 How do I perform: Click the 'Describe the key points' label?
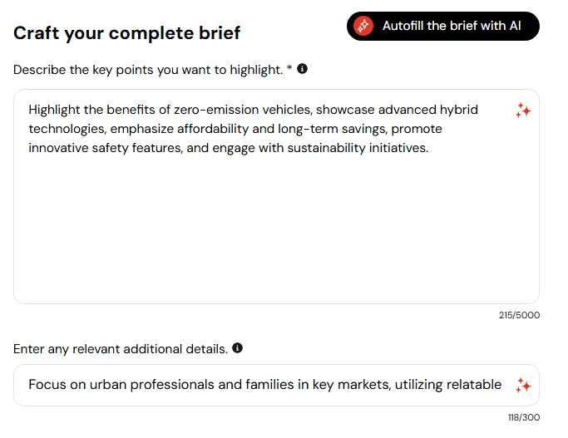(148, 70)
